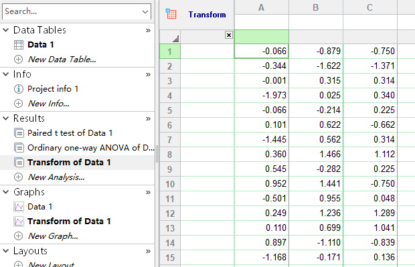Image resolution: width=415 pixels, height=267 pixels.
Task: Click the green title cell of column A
Action: 262,37
